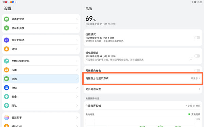The image size is (204, 127).
Task: Tap the 今日亮屏时长 row
Action: (x=143, y=106)
